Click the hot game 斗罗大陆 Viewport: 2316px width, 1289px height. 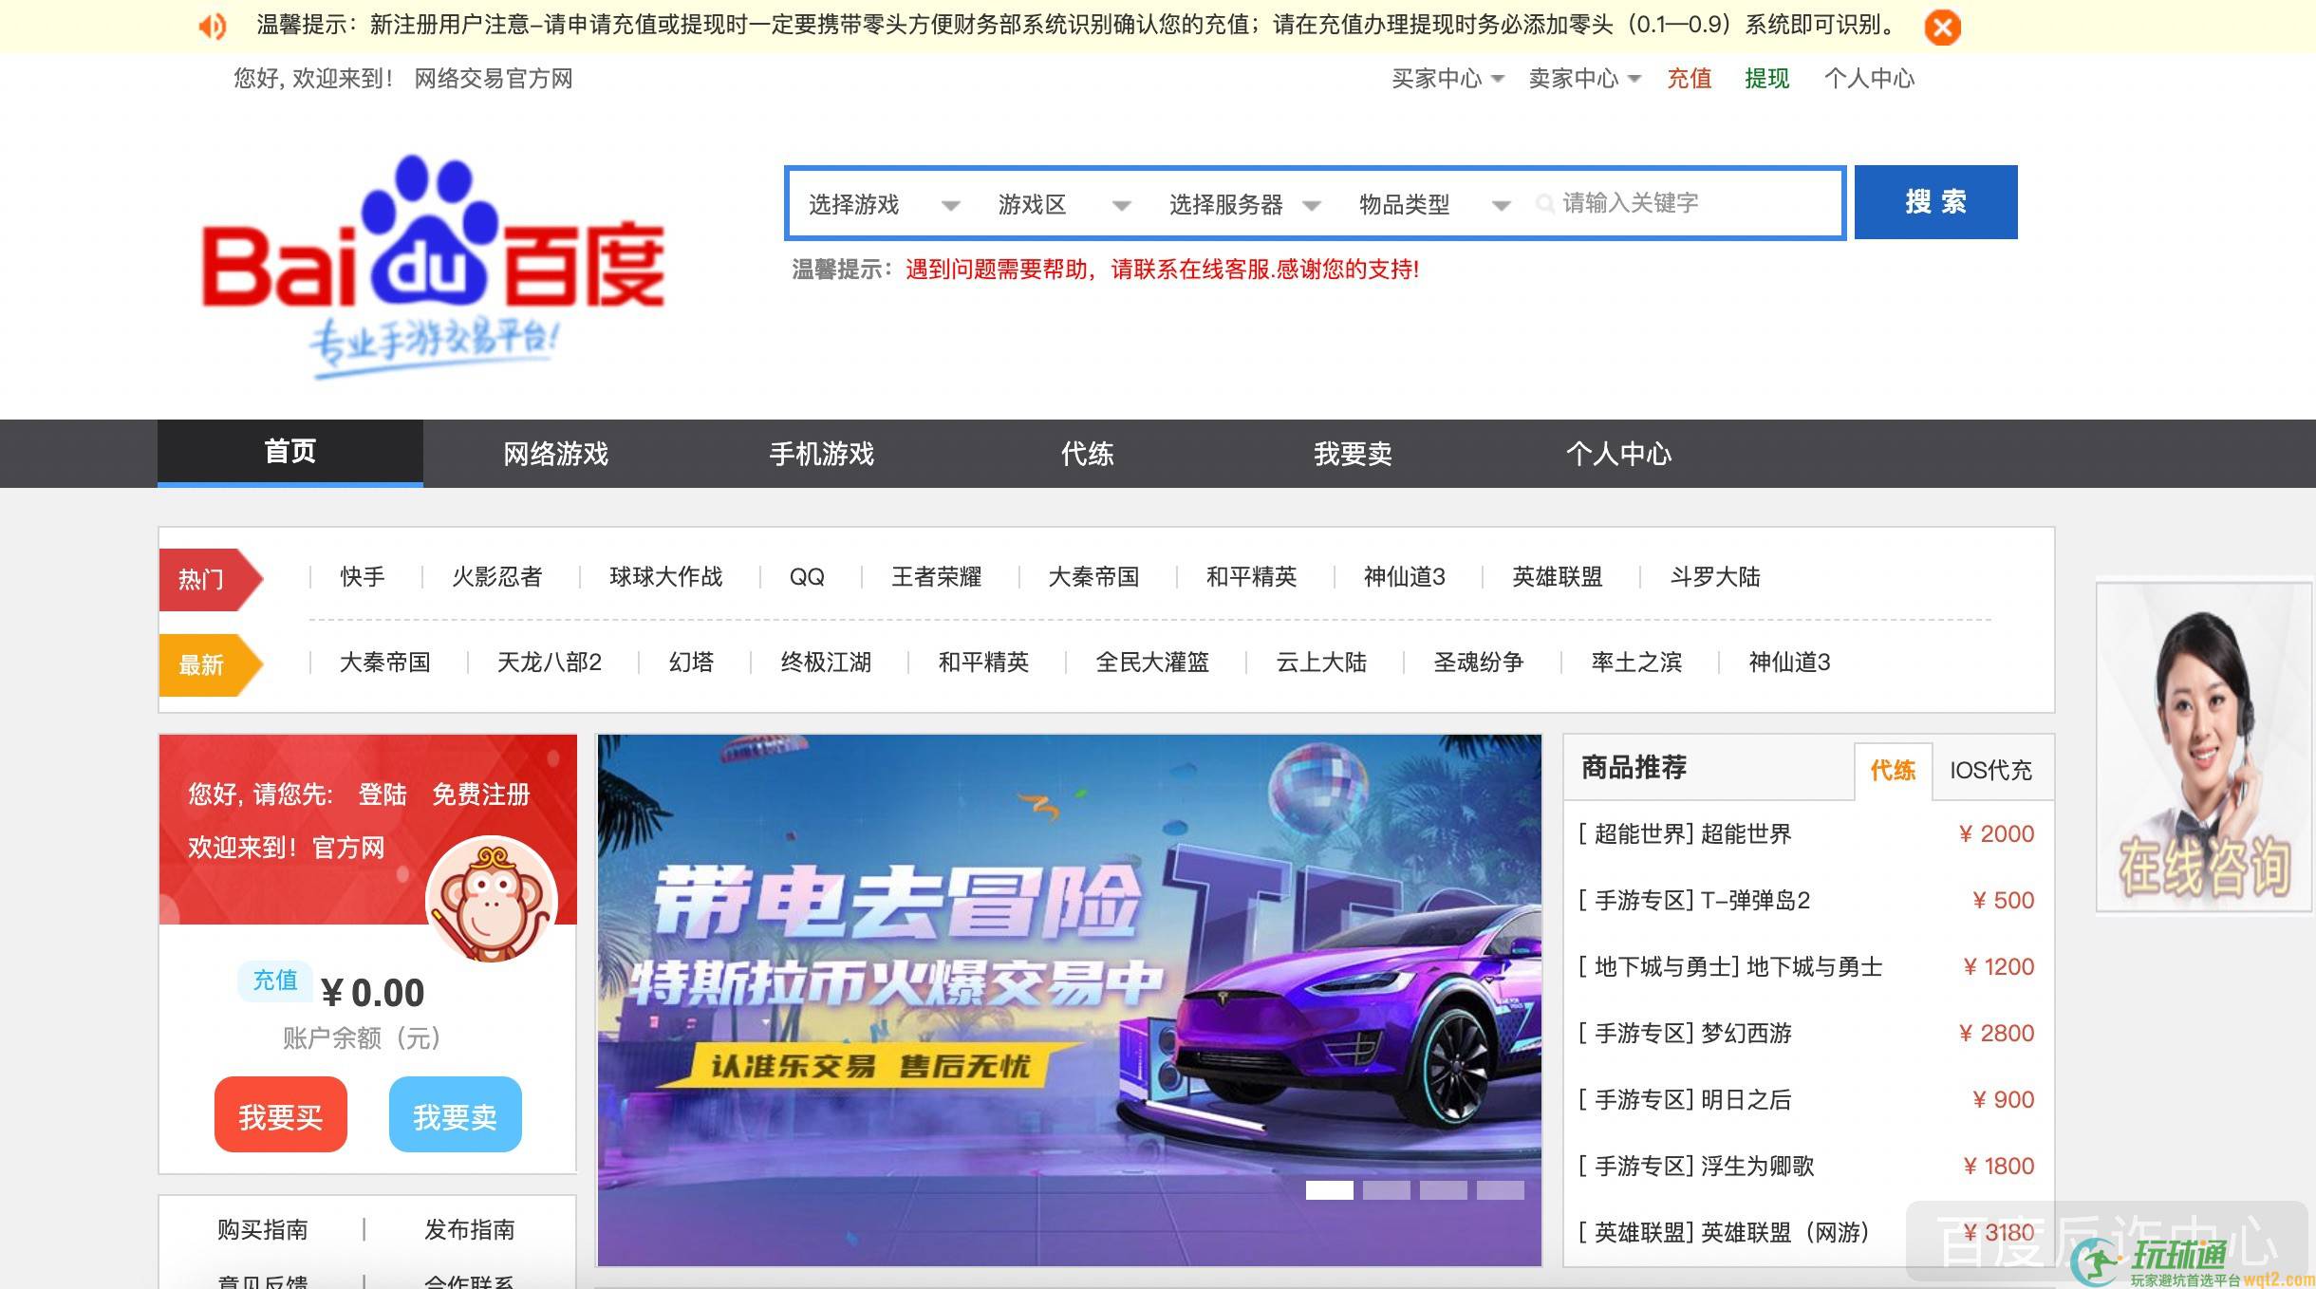[1714, 577]
